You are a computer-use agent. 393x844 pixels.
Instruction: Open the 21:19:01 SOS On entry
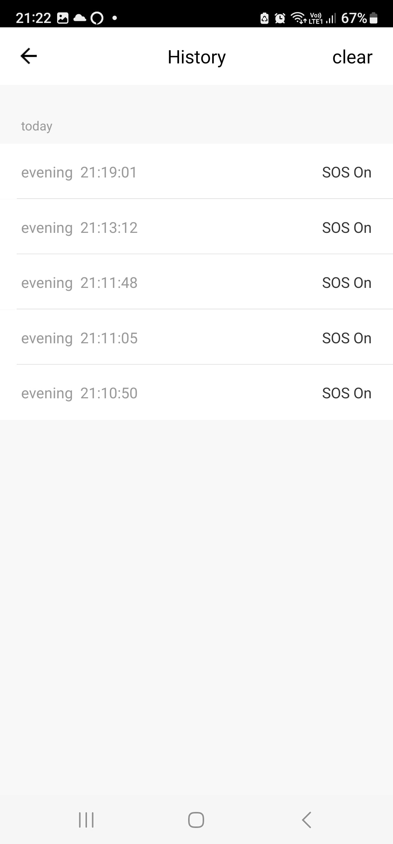pyautogui.click(x=196, y=172)
